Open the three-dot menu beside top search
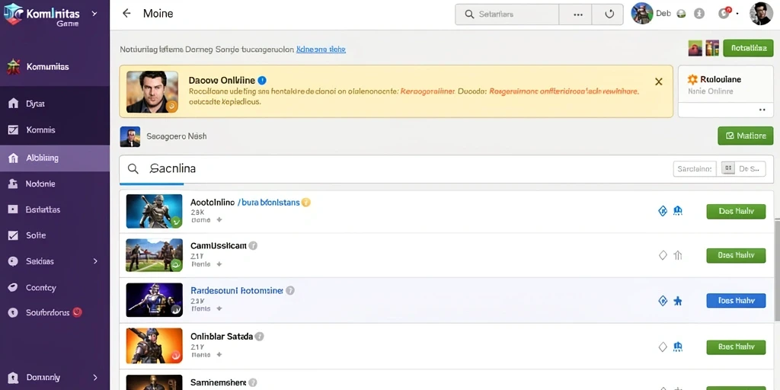This screenshot has width=780, height=390. click(x=578, y=14)
